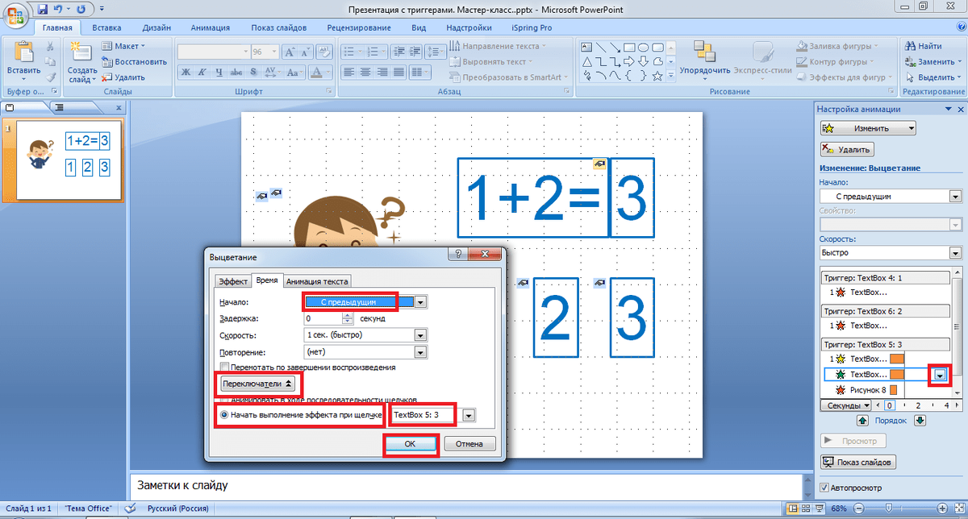The width and height of the screenshot is (968, 519).
Task: Collapse the Переключатели triggers section
Action: click(x=259, y=384)
